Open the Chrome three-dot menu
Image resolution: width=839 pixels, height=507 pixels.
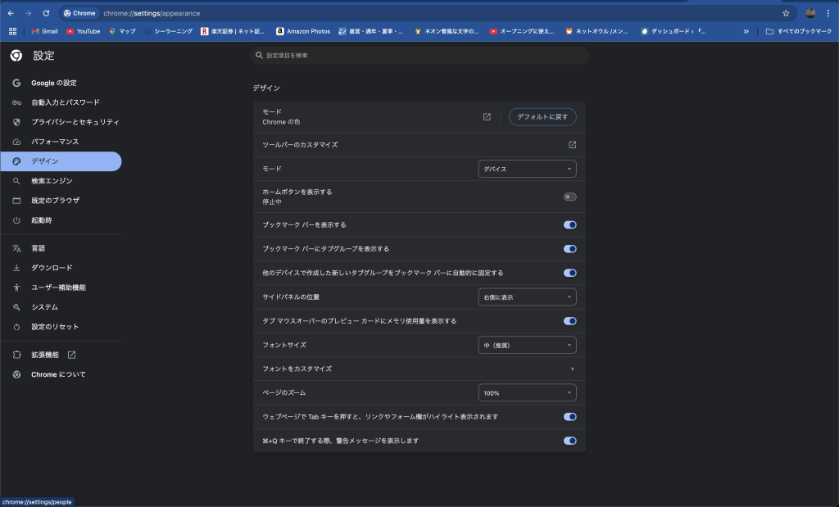click(828, 13)
